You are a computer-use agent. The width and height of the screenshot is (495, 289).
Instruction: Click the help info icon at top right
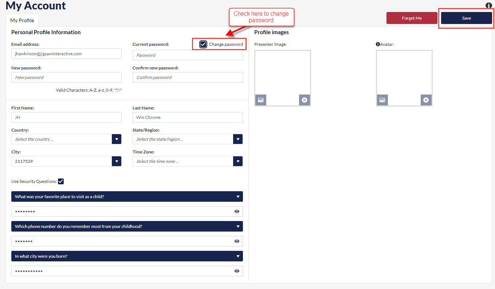pyautogui.click(x=489, y=5)
